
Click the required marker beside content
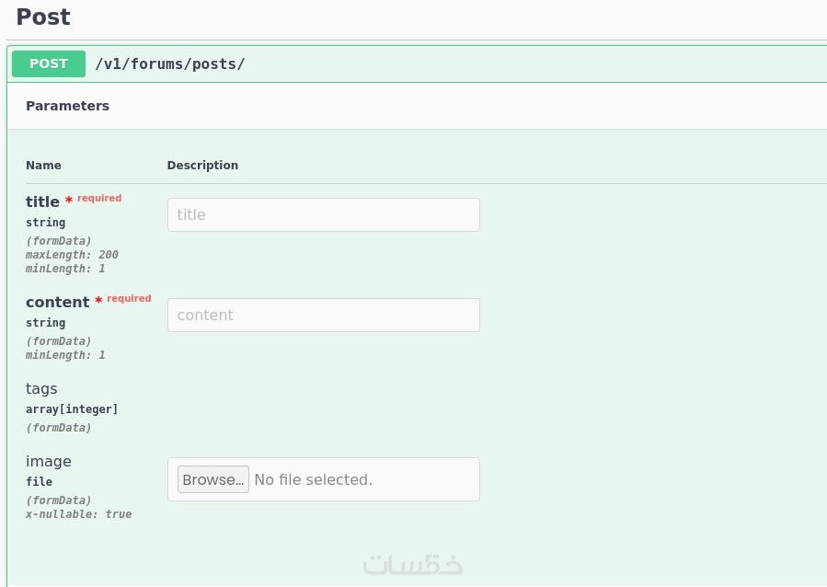coord(128,298)
